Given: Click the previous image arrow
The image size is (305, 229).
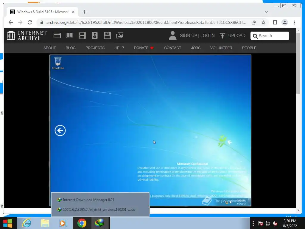Looking at the screenshot, I should click(60, 131).
